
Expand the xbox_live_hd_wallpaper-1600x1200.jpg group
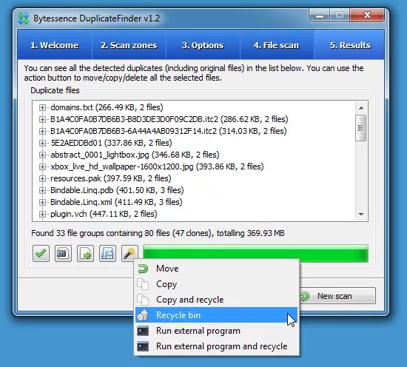tap(42, 166)
